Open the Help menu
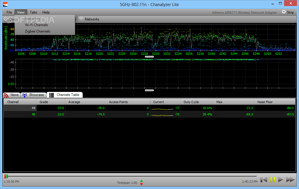Image resolution: width=299 pixels, height=189 pixels. tap(46, 12)
